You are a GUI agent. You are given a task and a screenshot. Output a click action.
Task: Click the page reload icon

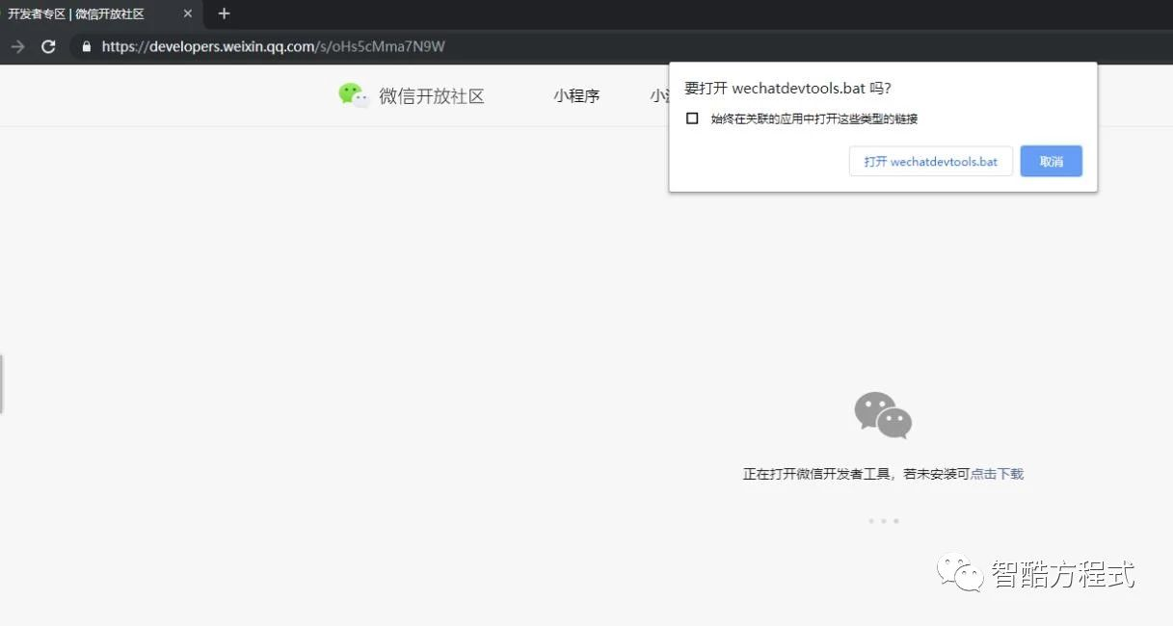point(48,45)
